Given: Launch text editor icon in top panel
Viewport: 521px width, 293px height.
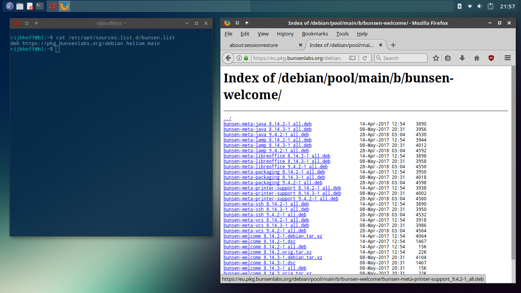Looking at the screenshot, I should 30,6.
